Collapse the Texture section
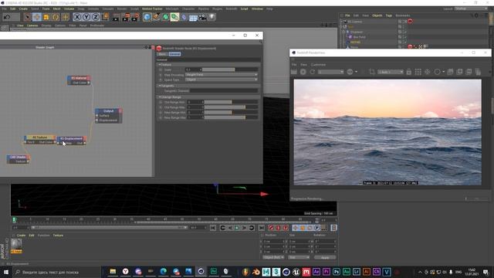Image resolution: width=494 pixels, height=278 pixels. coord(160,65)
